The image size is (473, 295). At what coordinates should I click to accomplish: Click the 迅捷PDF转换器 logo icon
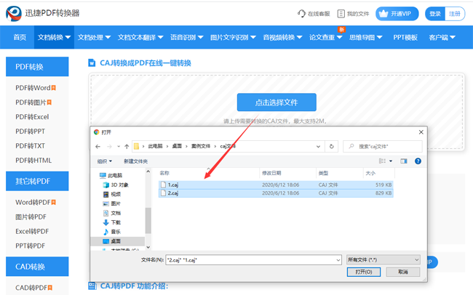[14, 14]
